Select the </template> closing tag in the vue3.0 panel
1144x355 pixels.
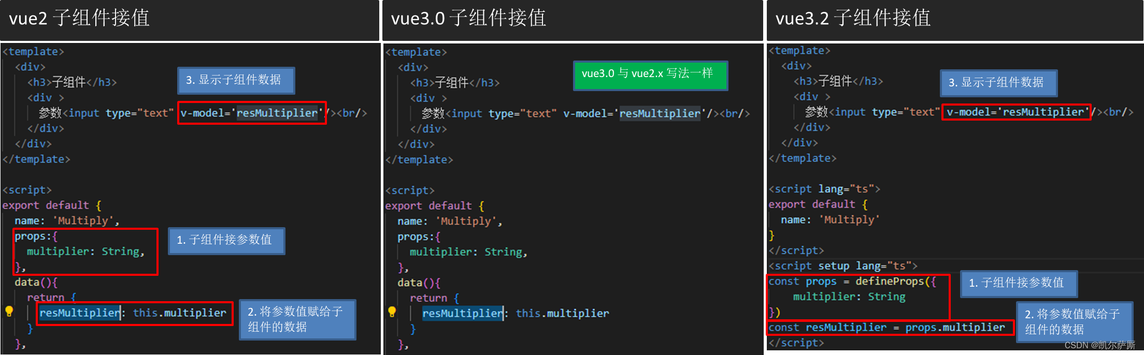coord(419,159)
